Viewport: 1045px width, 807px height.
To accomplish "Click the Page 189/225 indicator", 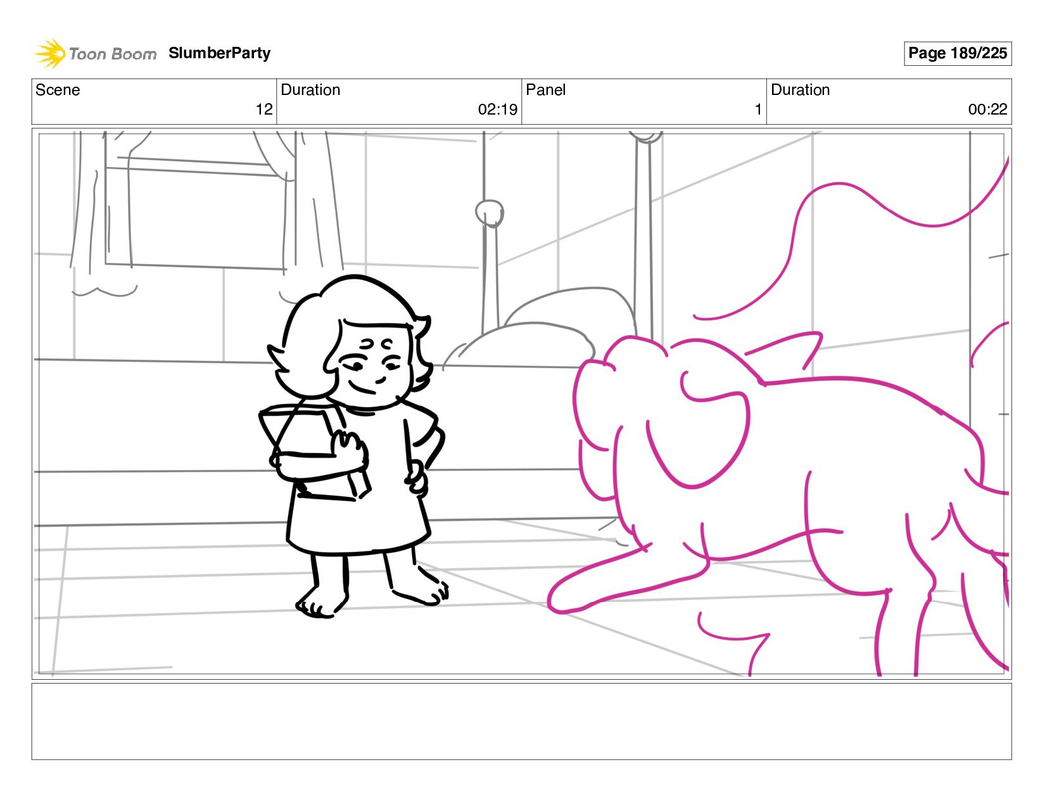I will tap(957, 53).
